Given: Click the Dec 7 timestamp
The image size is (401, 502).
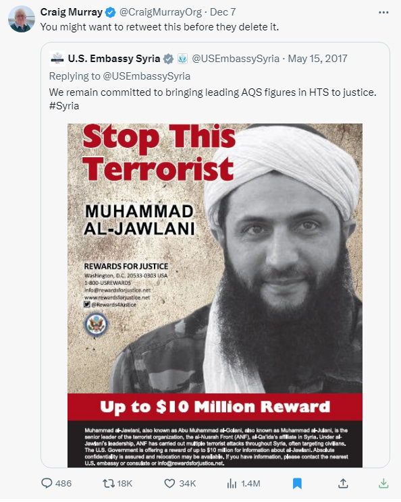Looking at the screenshot, I should (x=223, y=12).
